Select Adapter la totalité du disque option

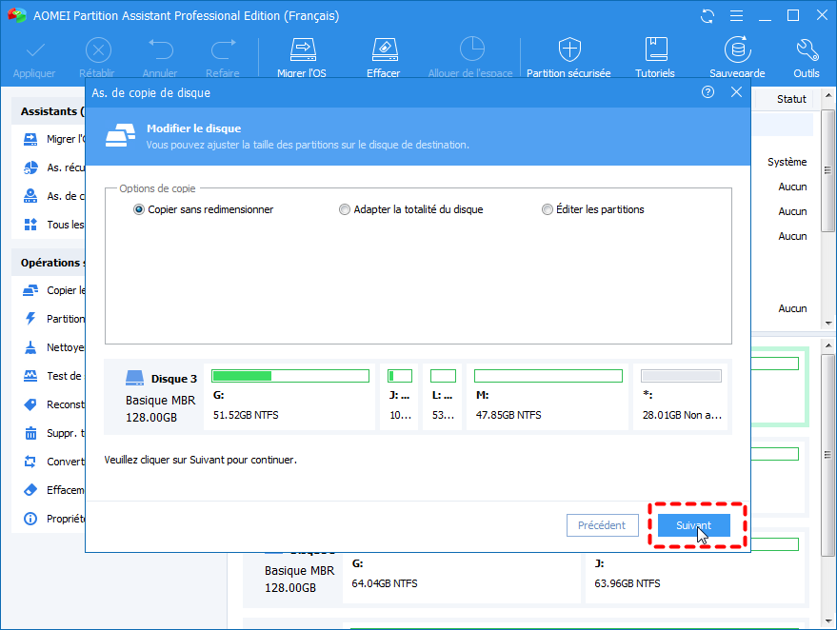(411, 209)
